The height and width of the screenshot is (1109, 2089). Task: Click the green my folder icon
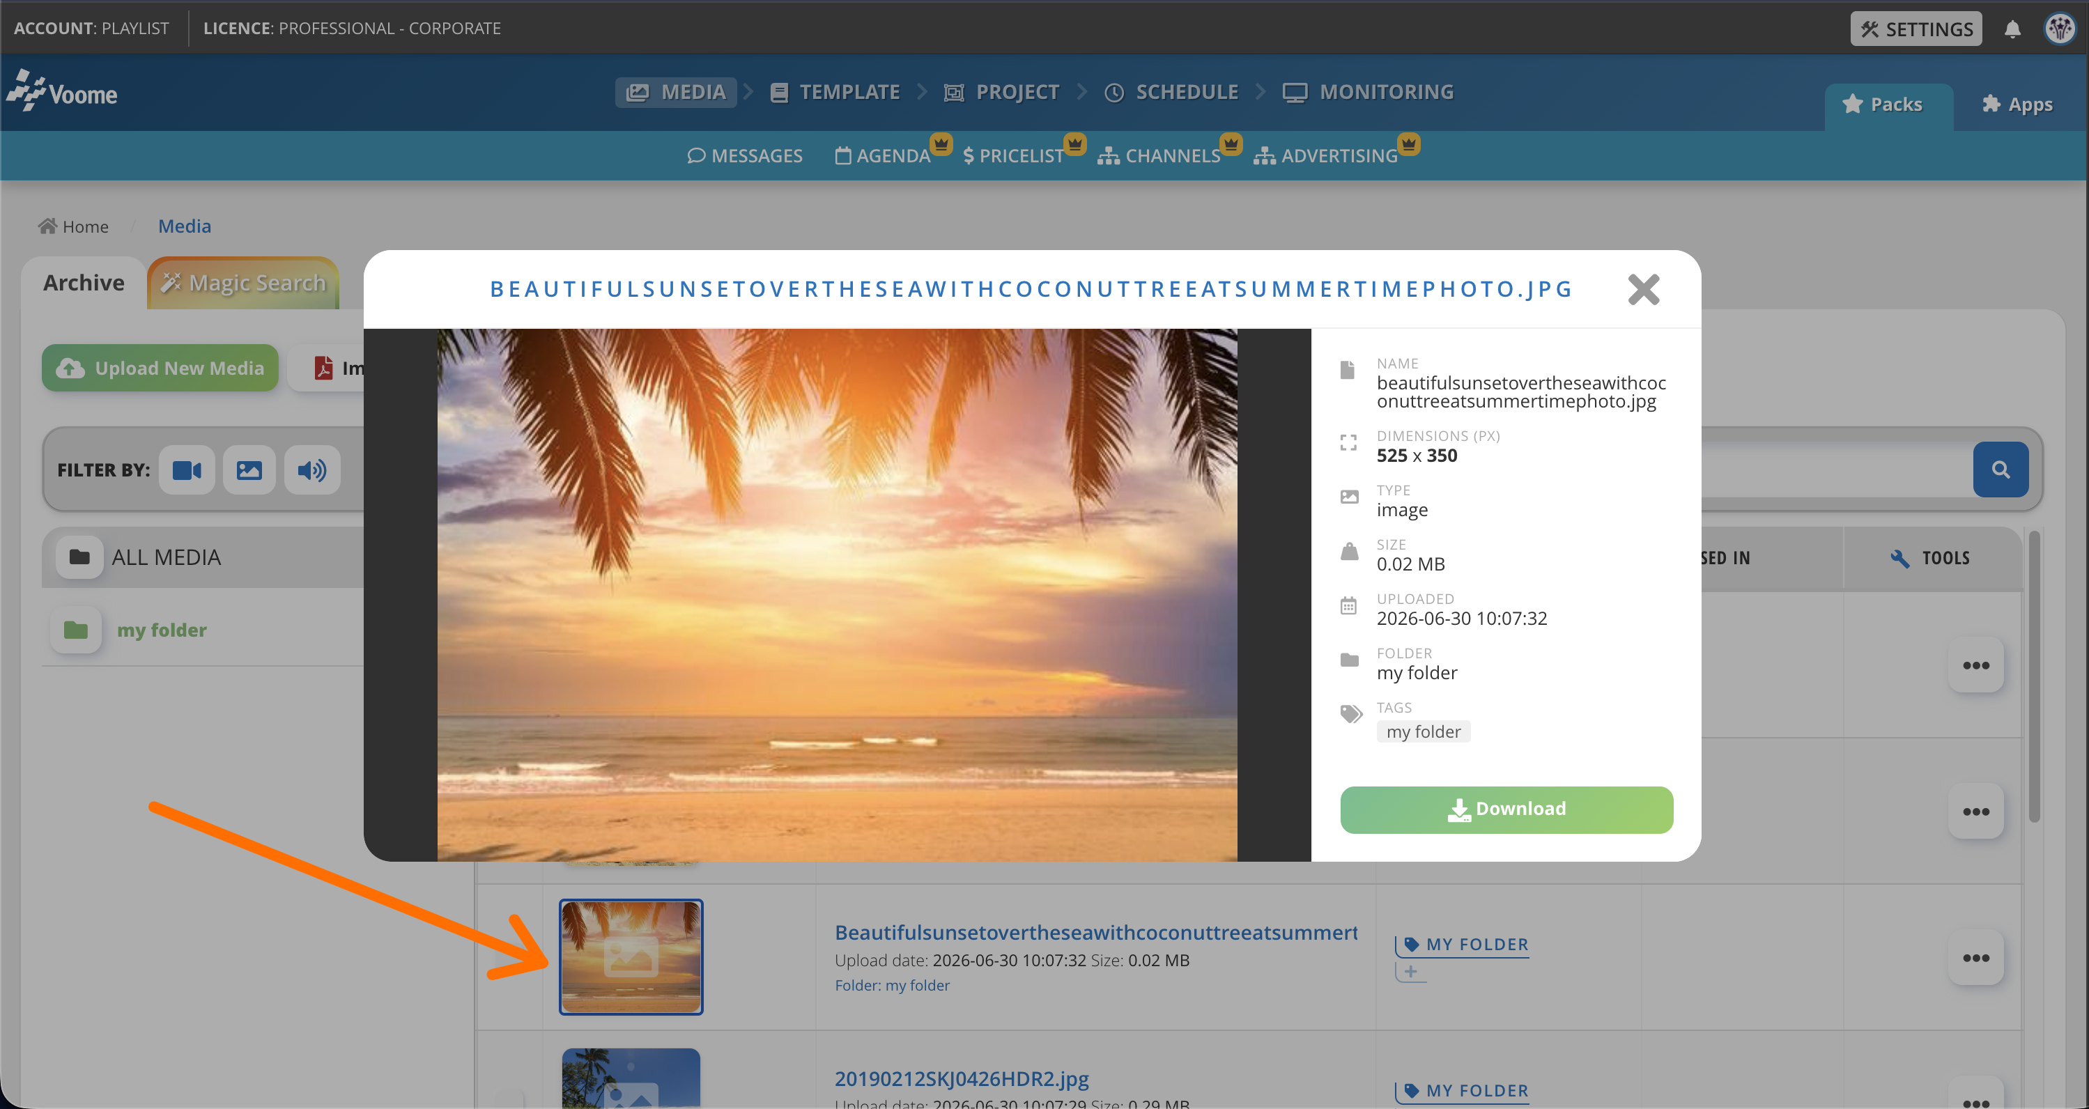click(x=76, y=630)
